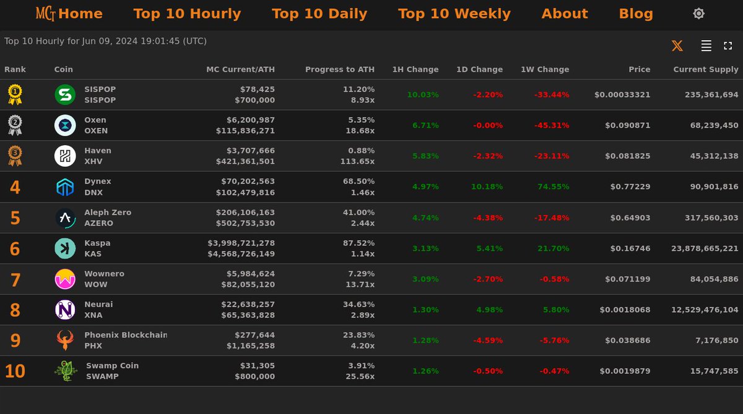This screenshot has height=414, width=743.
Task: Click the X (Twitter) share icon
Action: (677, 46)
